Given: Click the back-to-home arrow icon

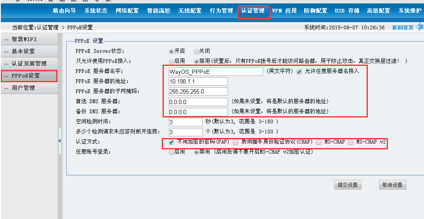Looking at the screenshot, I should pyautogui.click(x=419, y=27).
